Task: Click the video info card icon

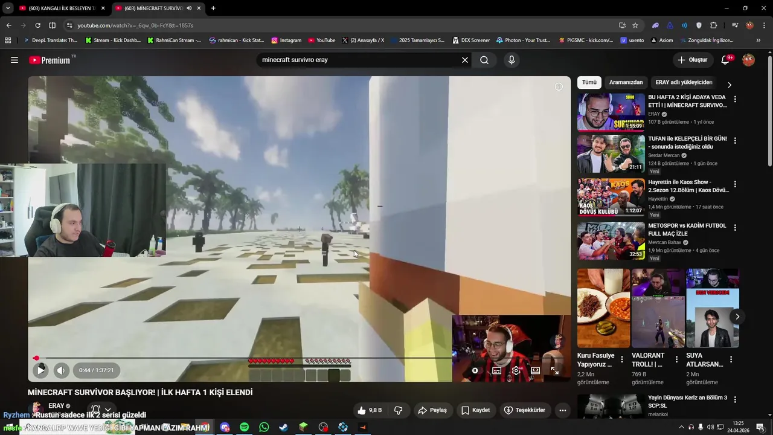Action: click(559, 86)
